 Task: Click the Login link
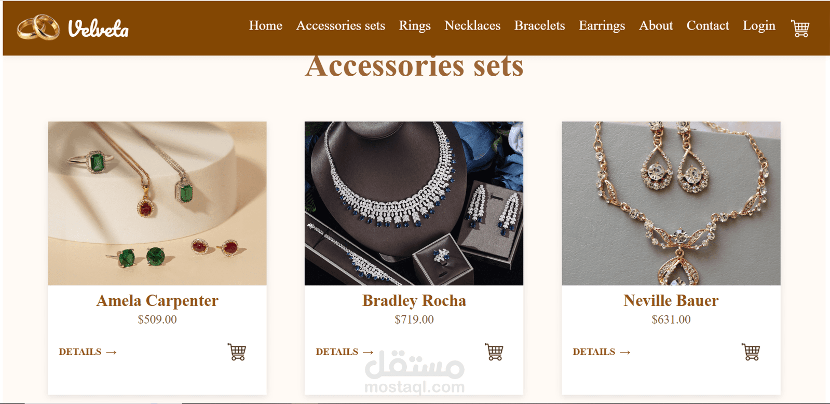click(759, 26)
